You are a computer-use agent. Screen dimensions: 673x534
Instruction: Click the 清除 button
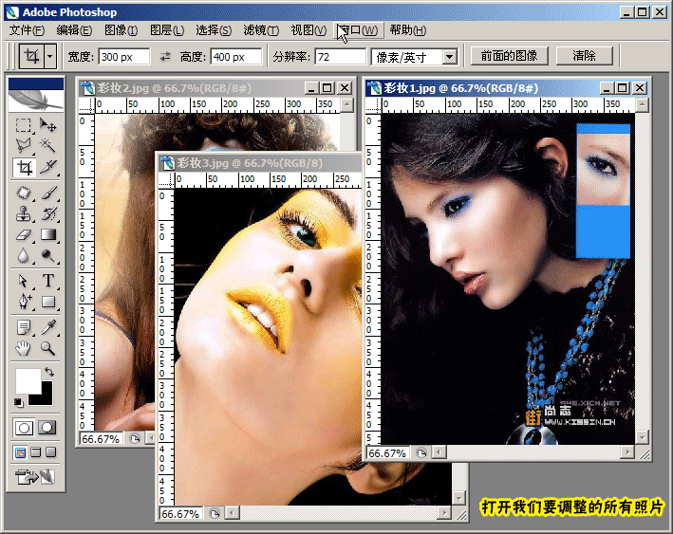pyautogui.click(x=584, y=56)
